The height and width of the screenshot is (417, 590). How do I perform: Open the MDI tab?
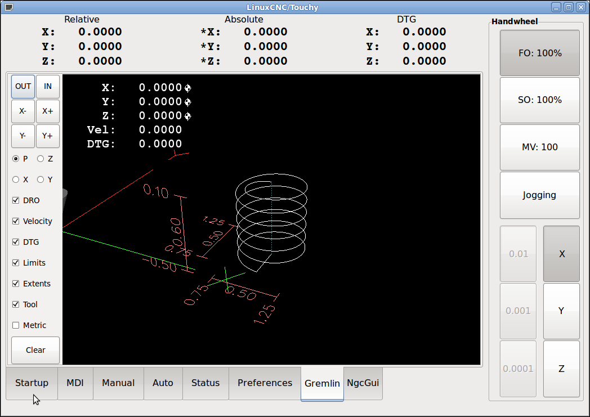point(75,383)
